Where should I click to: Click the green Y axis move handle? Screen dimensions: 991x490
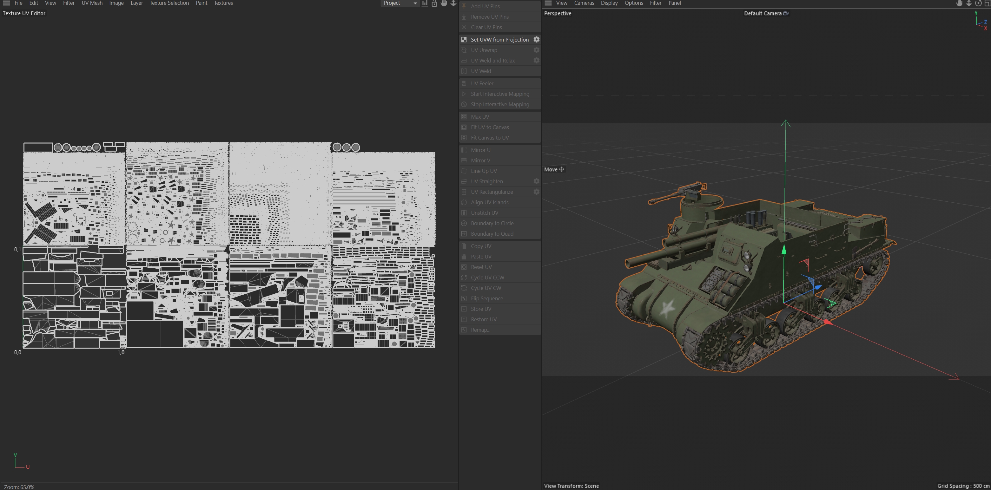pyautogui.click(x=784, y=250)
